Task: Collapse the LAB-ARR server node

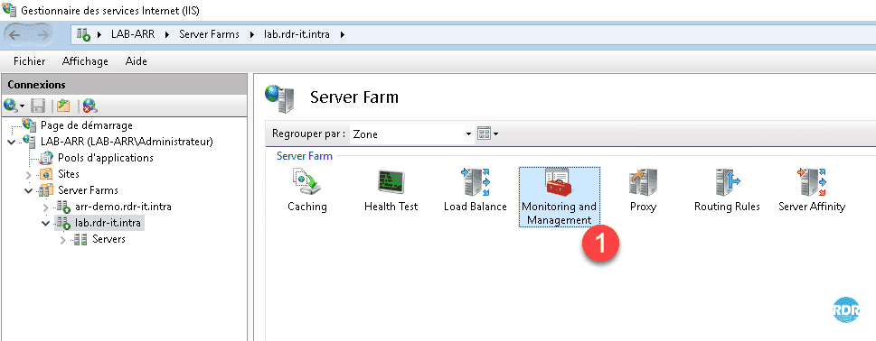Action: [12, 143]
